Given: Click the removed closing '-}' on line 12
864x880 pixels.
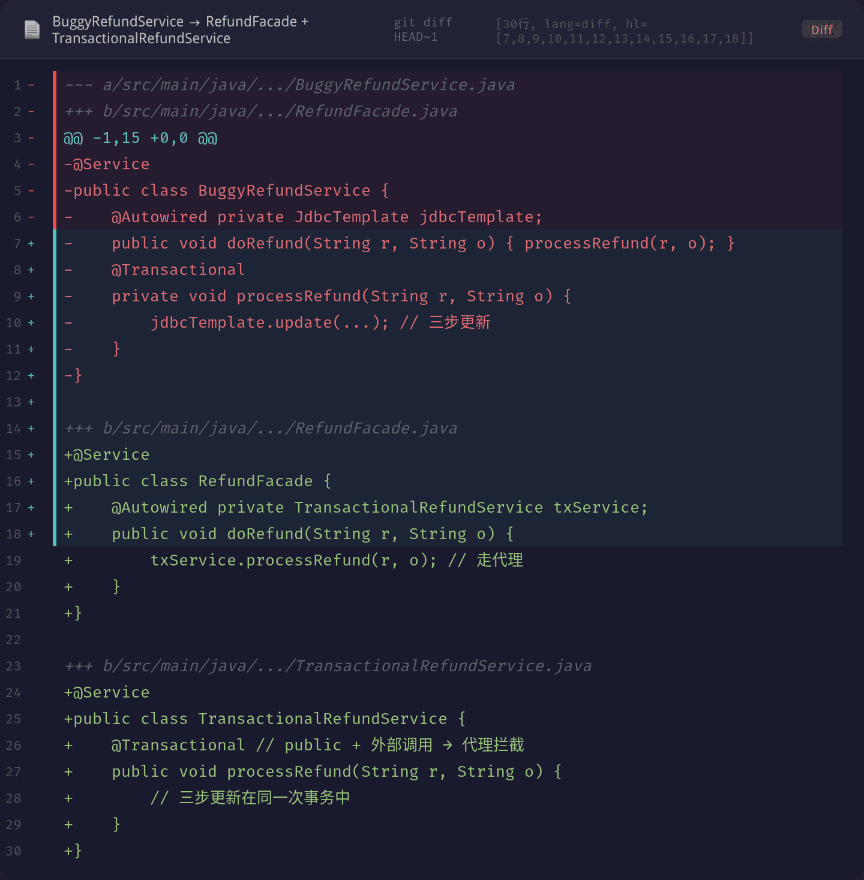Looking at the screenshot, I should (73, 376).
